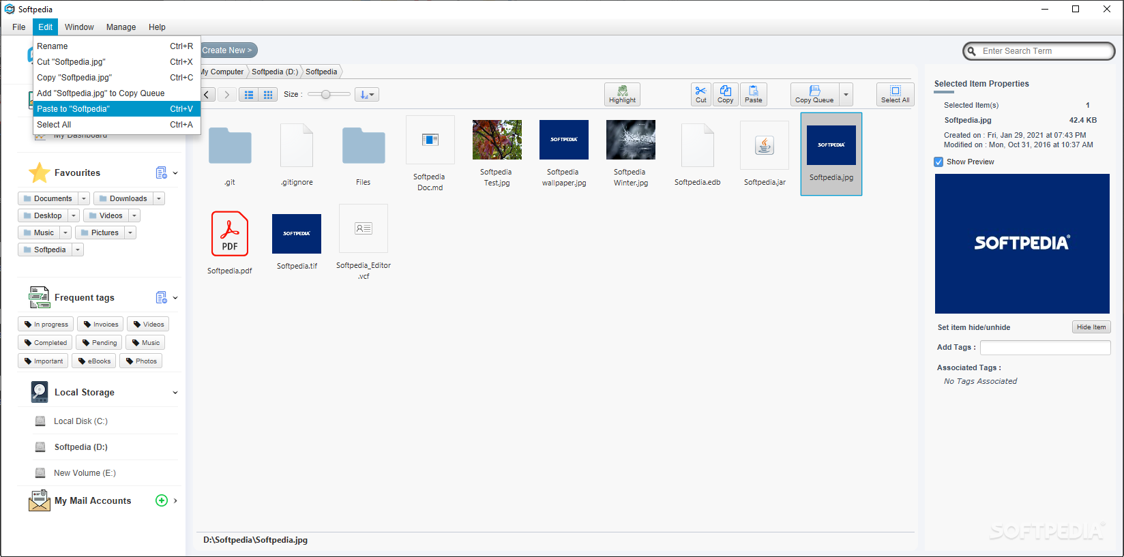Collapse the Local Storage section
Image resolution: width=1124 pixels, height=557 pixels.
175,393
